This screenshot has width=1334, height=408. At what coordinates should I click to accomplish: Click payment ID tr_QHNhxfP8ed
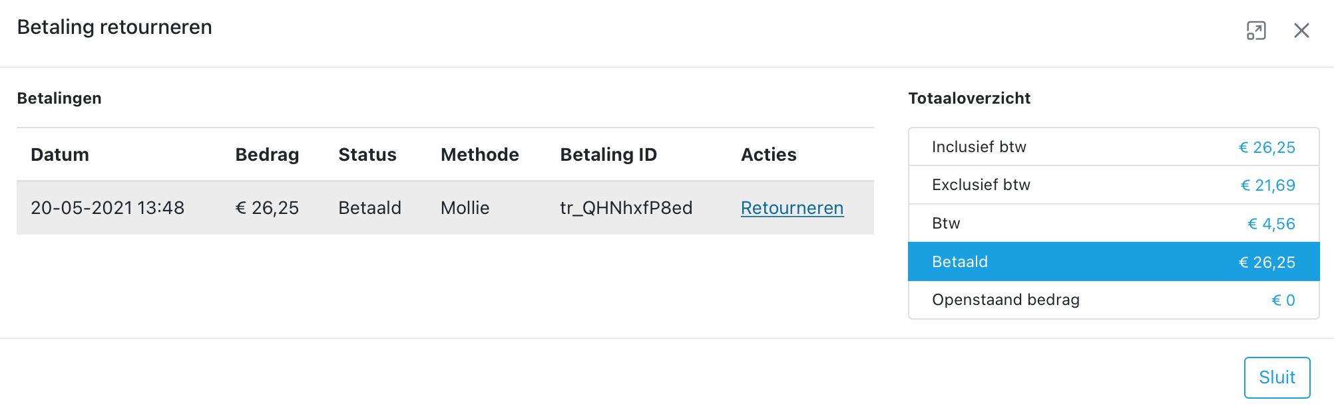(626, 208)
